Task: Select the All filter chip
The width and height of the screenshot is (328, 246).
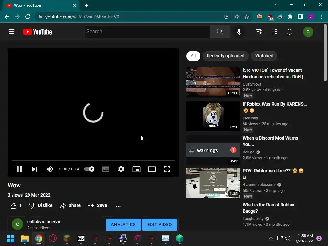Action: click(x=193, y=56)
